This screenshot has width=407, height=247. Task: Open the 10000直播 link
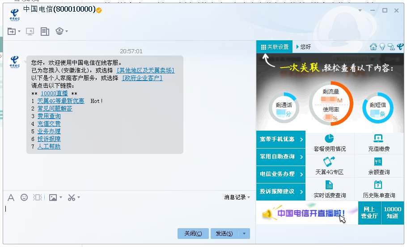click(x=54, y=93)
